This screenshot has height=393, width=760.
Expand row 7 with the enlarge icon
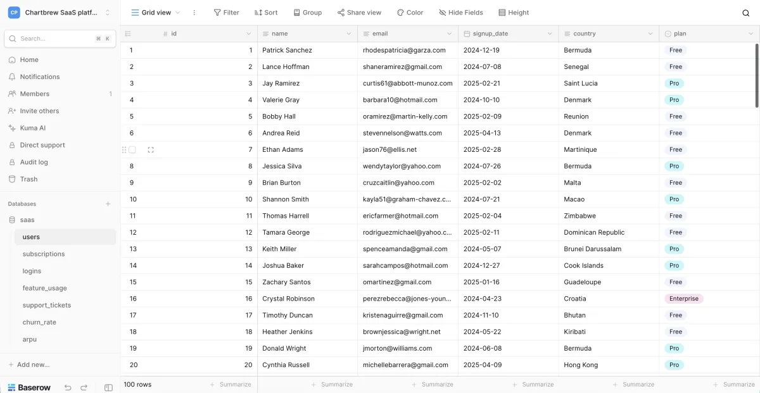151,150
